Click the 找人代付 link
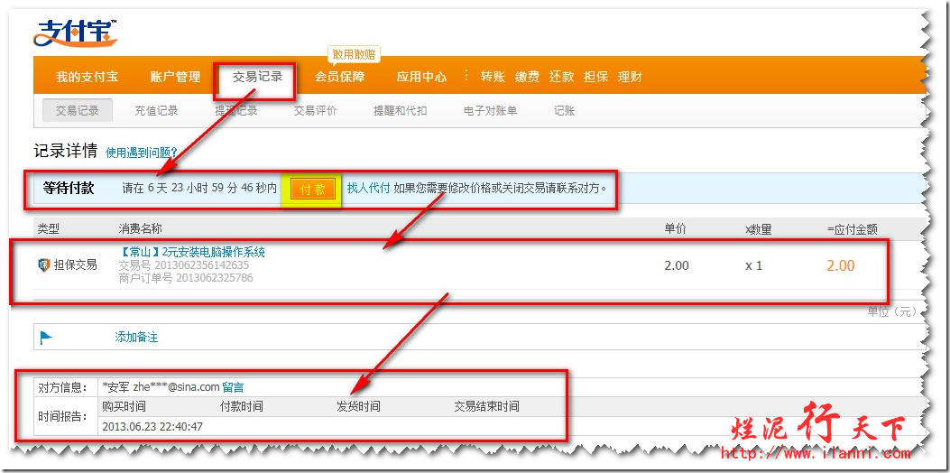 point(368,188)
